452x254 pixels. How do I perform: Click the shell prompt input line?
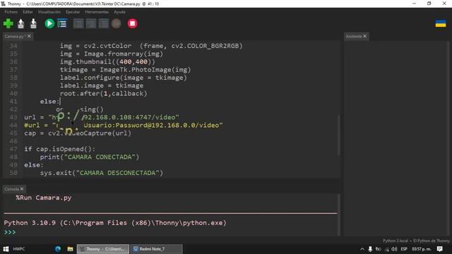[170, 232]
